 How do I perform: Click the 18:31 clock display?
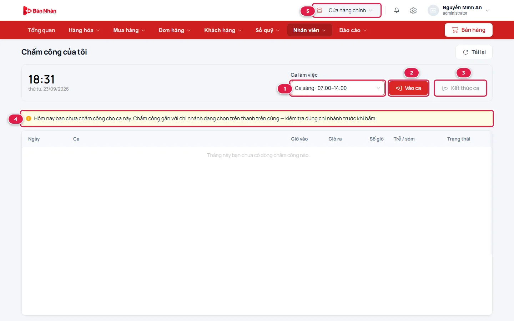tap(41, 79)
